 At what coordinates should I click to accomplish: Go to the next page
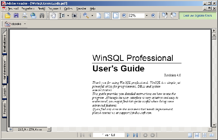click(x=128, y=135)
